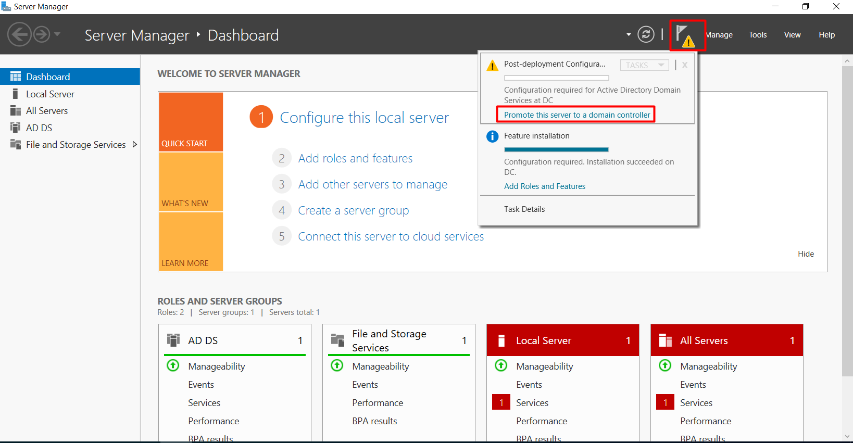The width and height of the screenshot is (853, 443).
Task: Open Local Server in sidebar
Action: tap(50, 94)
